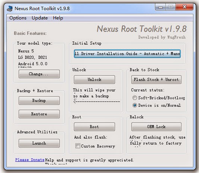This screenshot has height=173, width=199.
Task: Close the Nexus Root Toolkit window
Action: (x=184, y=7)
